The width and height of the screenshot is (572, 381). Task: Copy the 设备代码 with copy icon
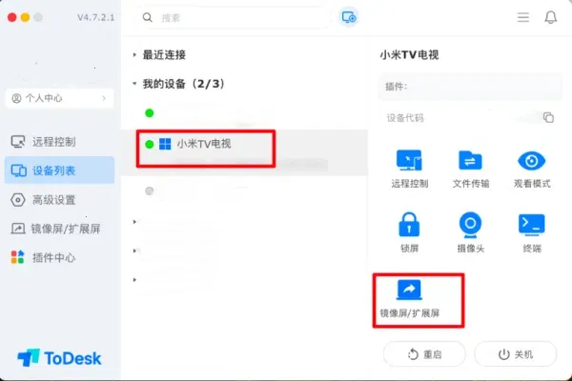tap(548, 117)
